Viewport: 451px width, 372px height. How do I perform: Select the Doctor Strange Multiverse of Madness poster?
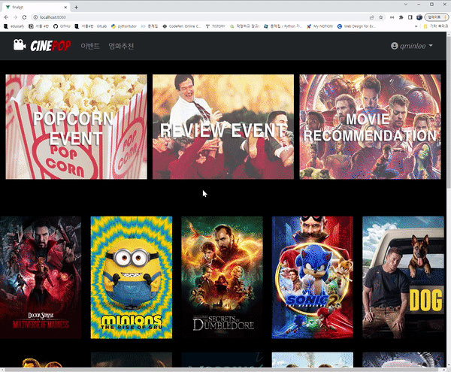tap(41, 277)
